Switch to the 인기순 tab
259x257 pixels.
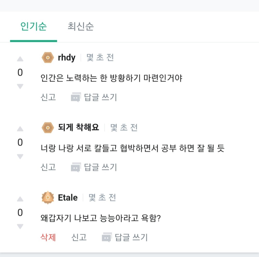click(33, 27)
